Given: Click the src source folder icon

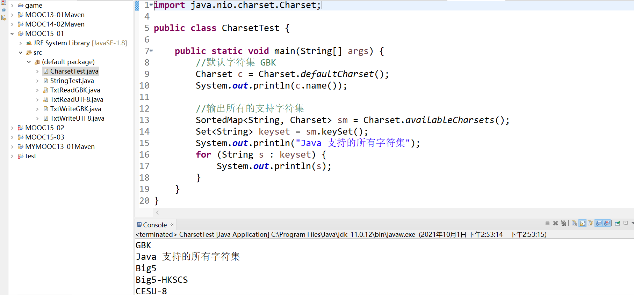Looking at the screenshot, I should (x=29, y=53).
